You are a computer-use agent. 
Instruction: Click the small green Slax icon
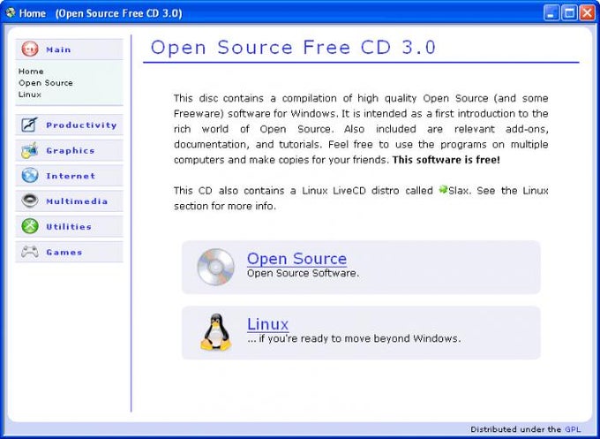pos(443,190)
